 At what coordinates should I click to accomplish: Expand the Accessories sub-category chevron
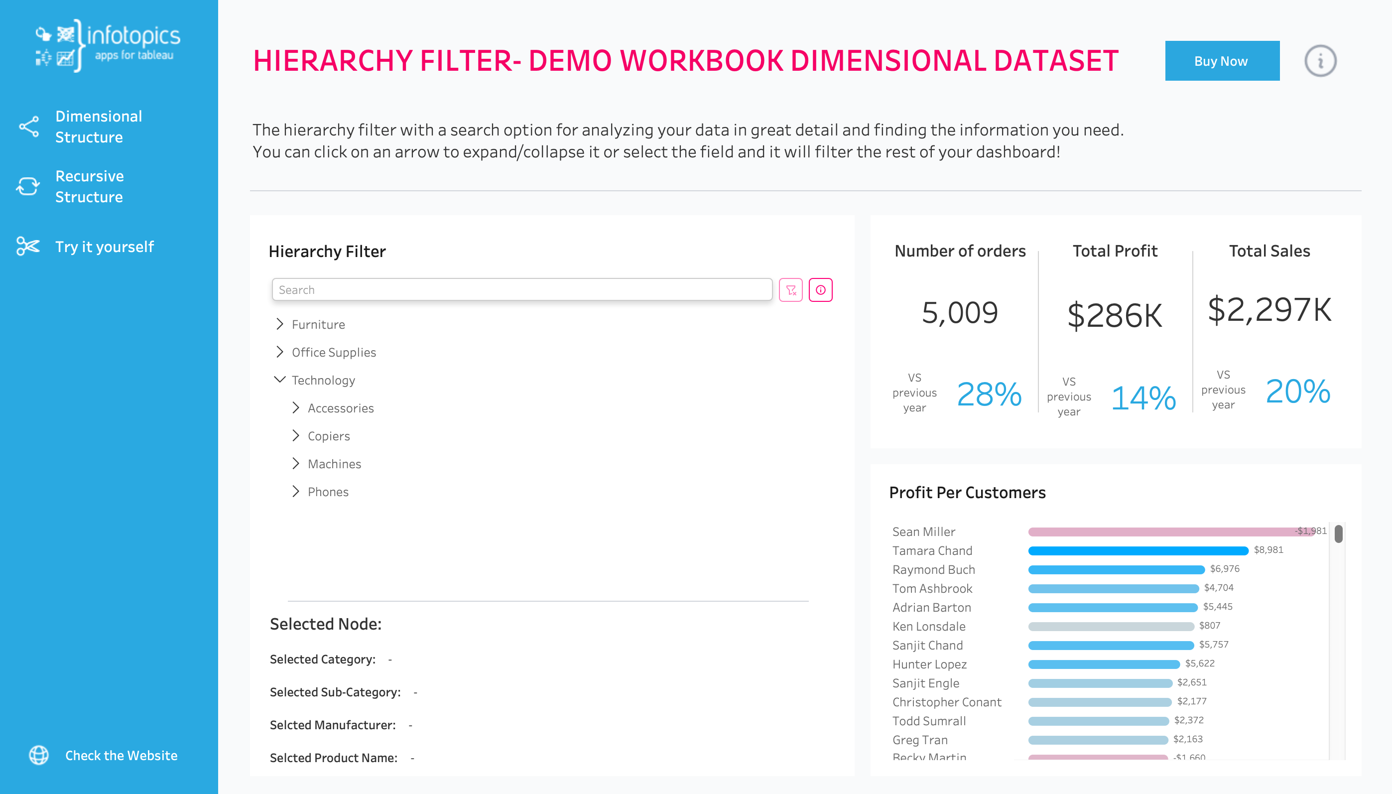[295, 408]
